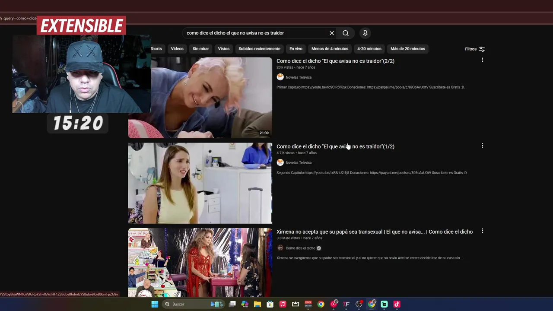Select the Shorts filter chip
Screen dimensions: 553x311
157,49
